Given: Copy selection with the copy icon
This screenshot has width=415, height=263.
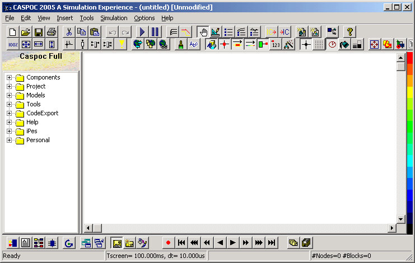Looking at the screenshot, I should [82, 32].
